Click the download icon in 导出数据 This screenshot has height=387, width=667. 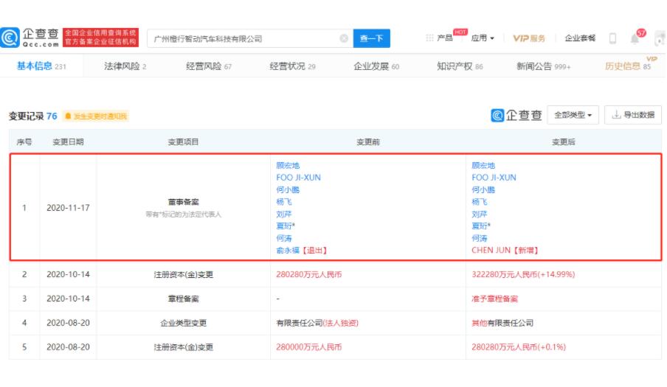(616, 115)
